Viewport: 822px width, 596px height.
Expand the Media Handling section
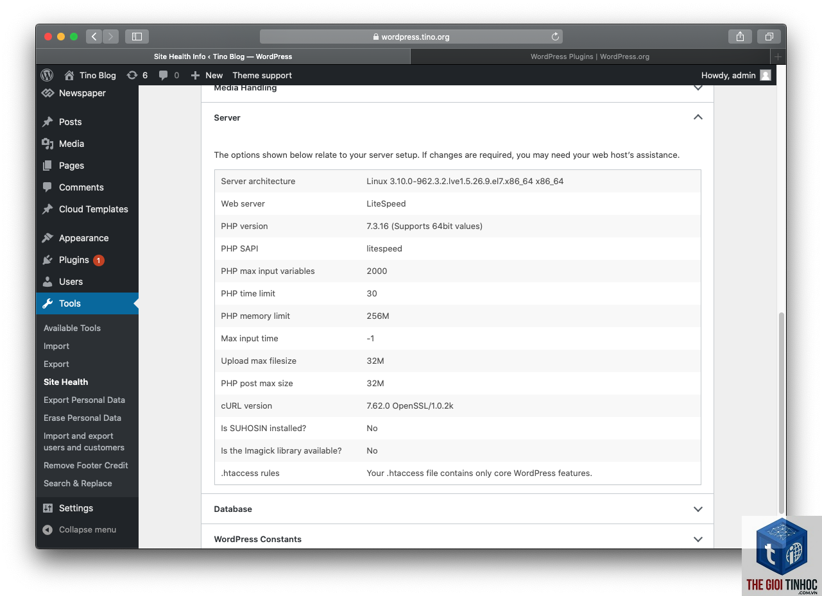tap(698, 88)
